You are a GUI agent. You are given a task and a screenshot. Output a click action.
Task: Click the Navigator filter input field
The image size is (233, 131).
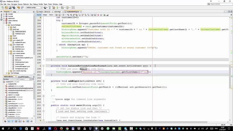(x=24, y=79)
